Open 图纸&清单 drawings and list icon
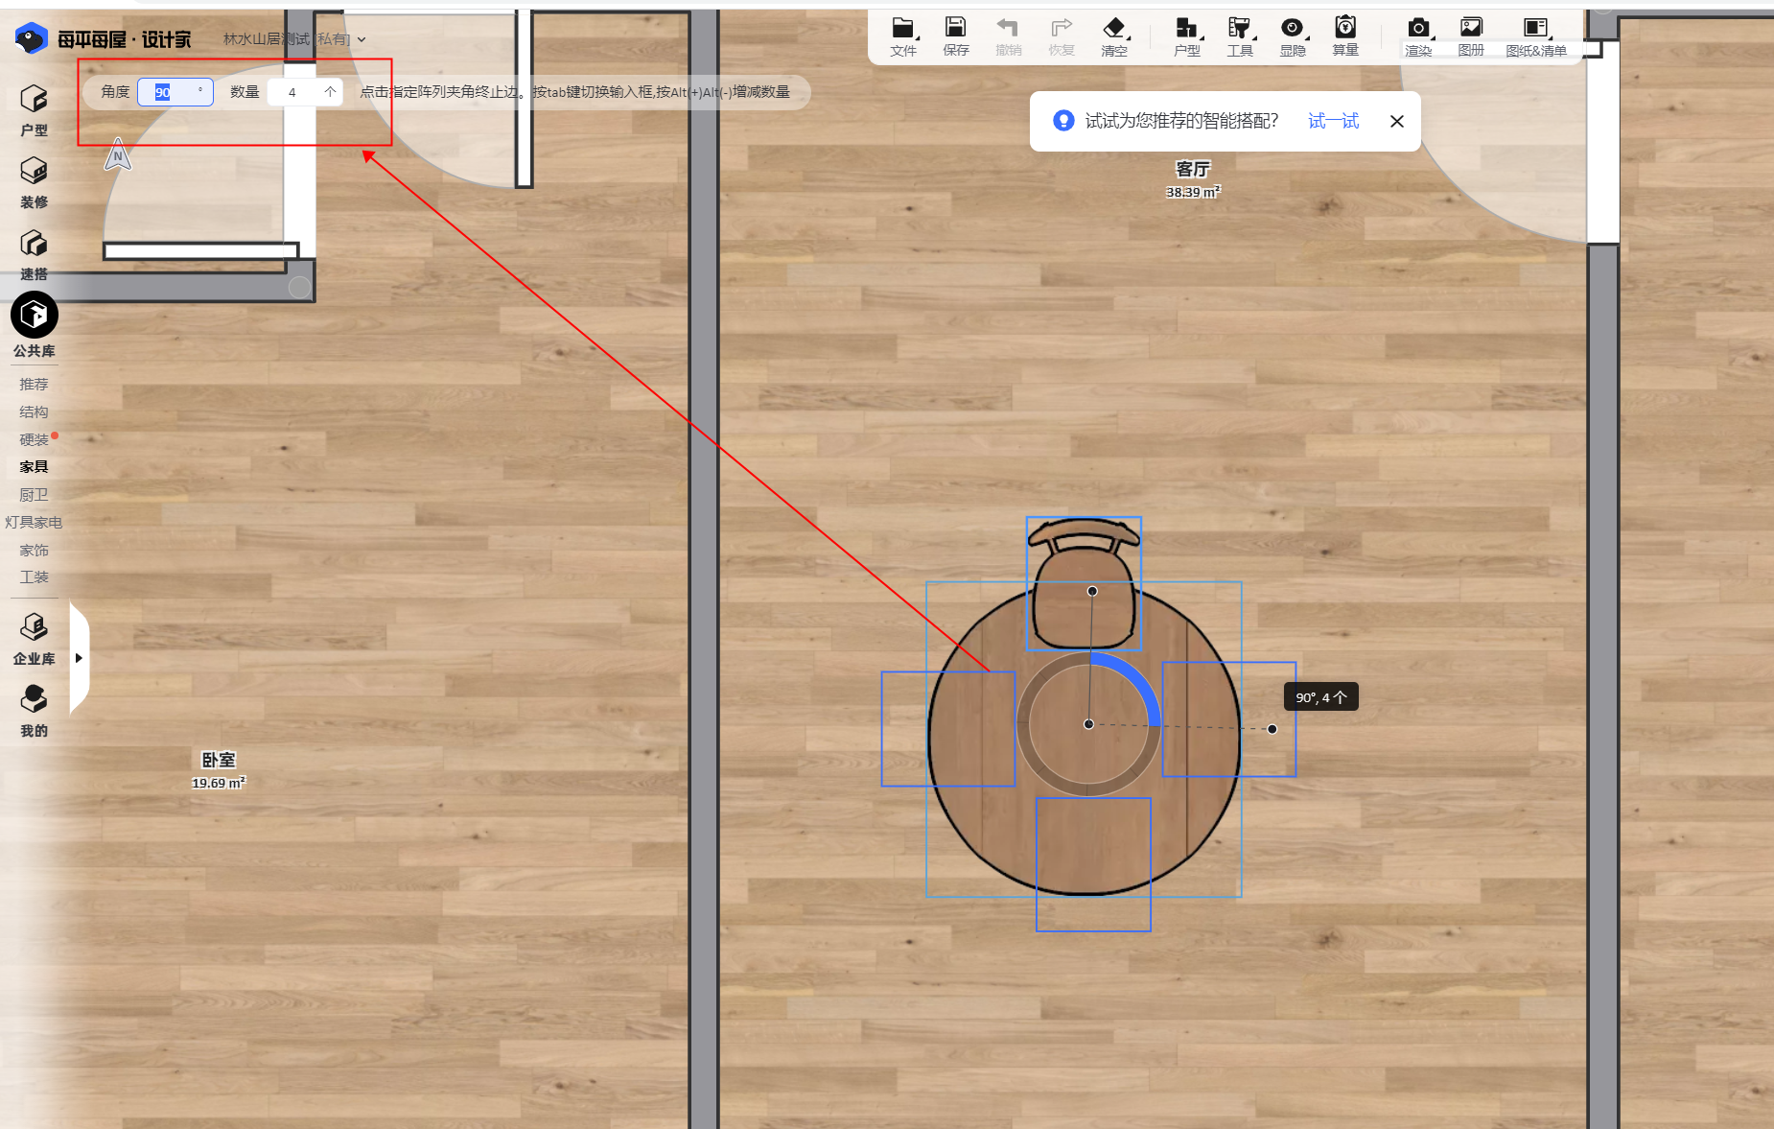 click(1536, 37)
